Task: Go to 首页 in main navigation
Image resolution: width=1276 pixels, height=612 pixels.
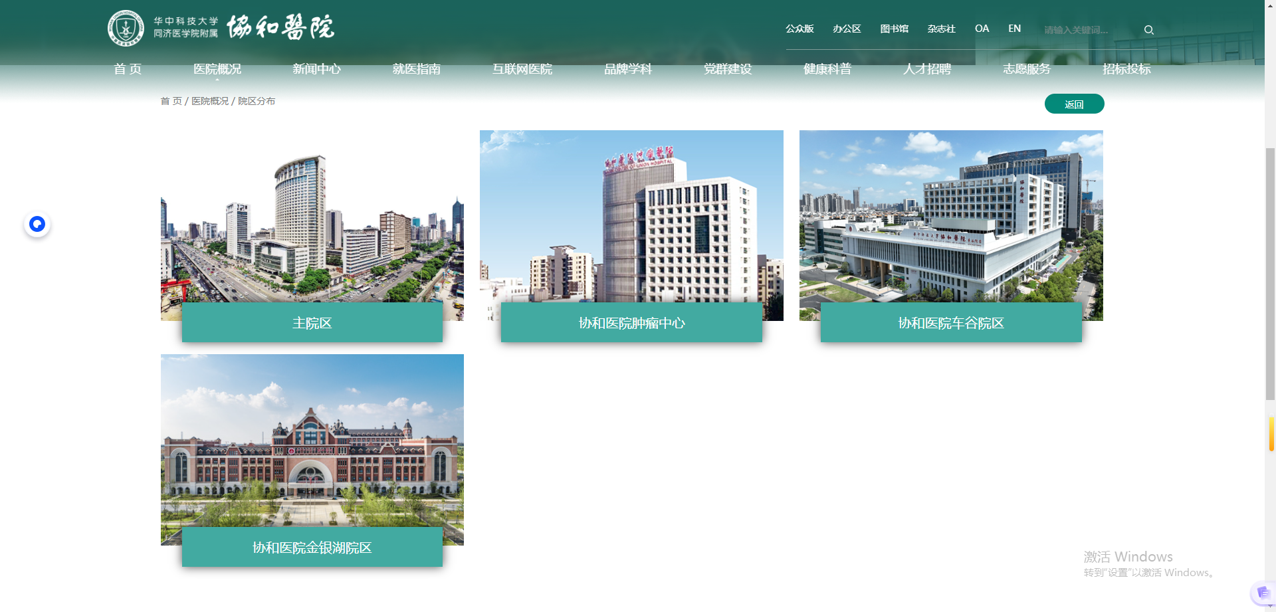Action: [128, 69]
